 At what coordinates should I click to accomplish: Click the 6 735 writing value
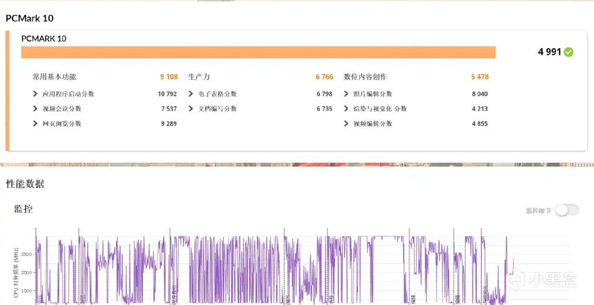click(x=324, y=109)
